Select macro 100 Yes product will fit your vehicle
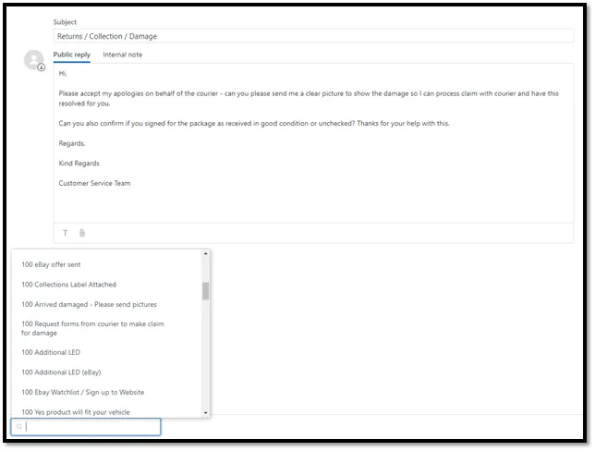 tap(76, 412)
